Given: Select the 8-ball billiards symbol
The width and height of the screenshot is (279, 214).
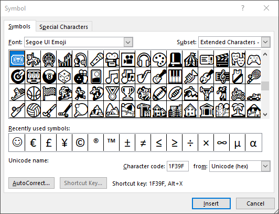Looking at the screenshot, I should [49, 76].
